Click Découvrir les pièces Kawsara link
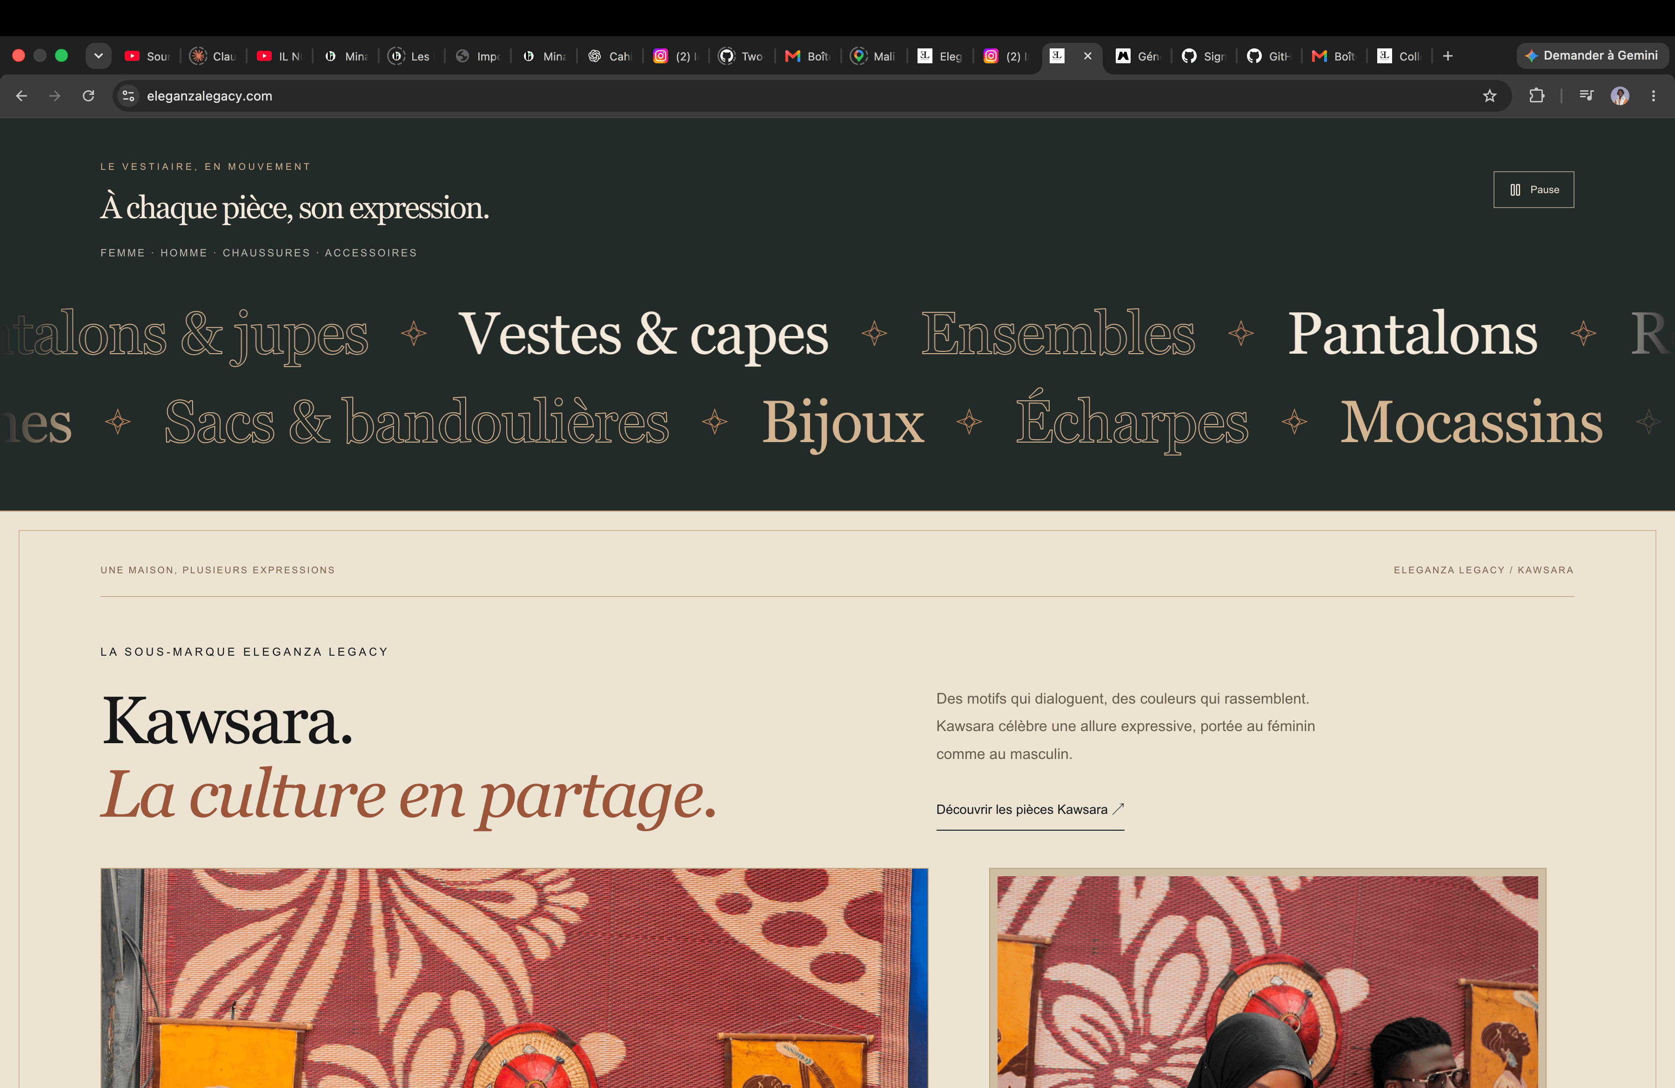 coord(1030,810)
